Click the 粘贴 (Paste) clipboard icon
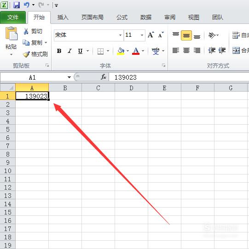This screenshot has height=249, width=249. point(11,34)
